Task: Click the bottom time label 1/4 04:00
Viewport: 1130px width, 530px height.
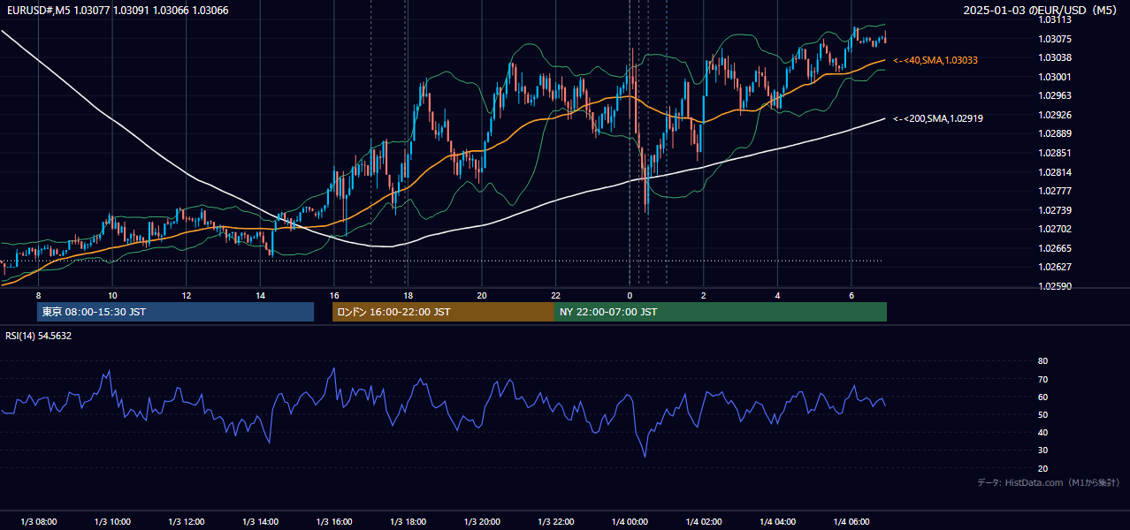Action: click(777, 522)
